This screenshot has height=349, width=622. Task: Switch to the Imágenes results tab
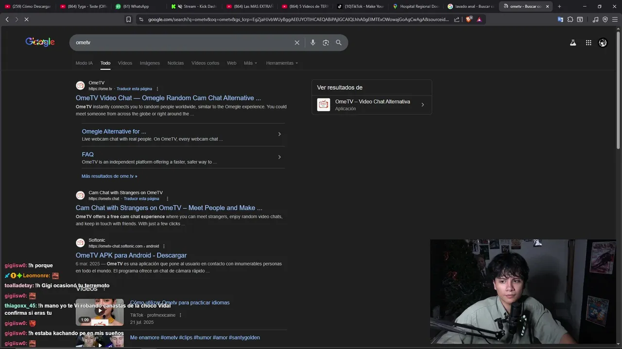(x=150, y=63)
